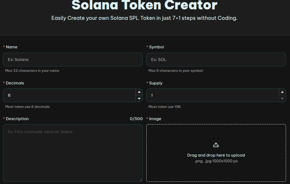Click the upload icon in the Image drop zone

click(216, 145)
